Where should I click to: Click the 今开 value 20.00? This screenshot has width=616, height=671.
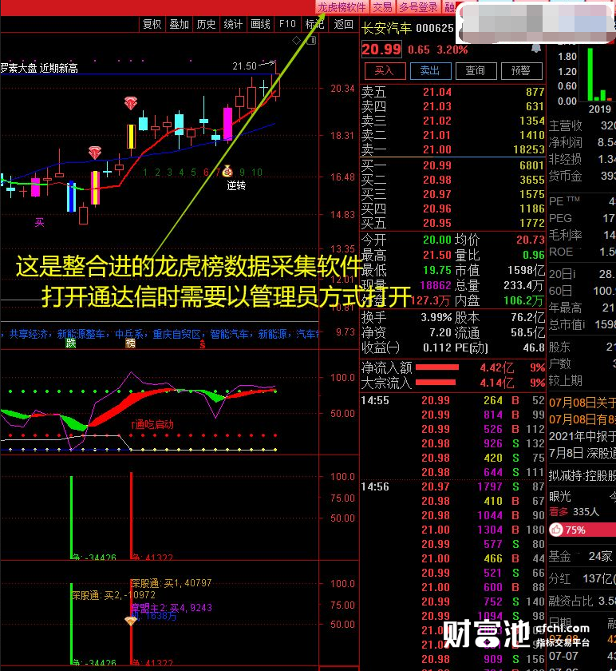pos(437,240)
